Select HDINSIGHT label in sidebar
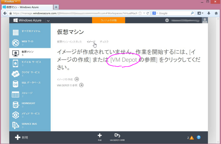Screen dimensions: 221x144 point(28,103)
